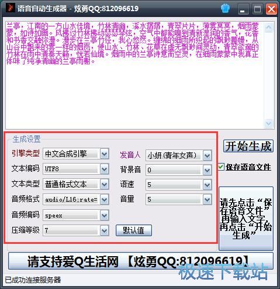
Task: Click the 生成设置 group label
Action: tap(26, 139)
